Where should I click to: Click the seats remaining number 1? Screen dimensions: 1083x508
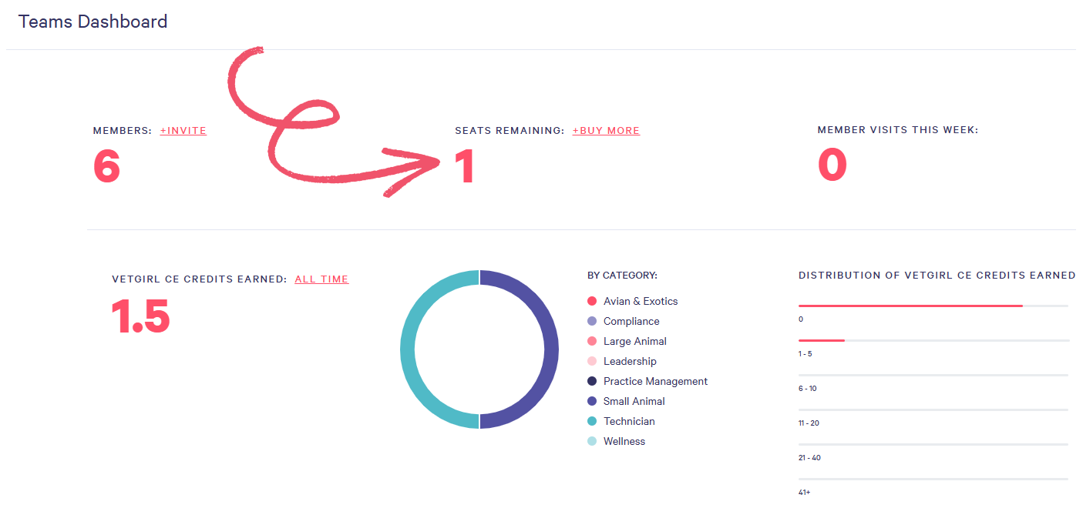(x=465, y=166)
